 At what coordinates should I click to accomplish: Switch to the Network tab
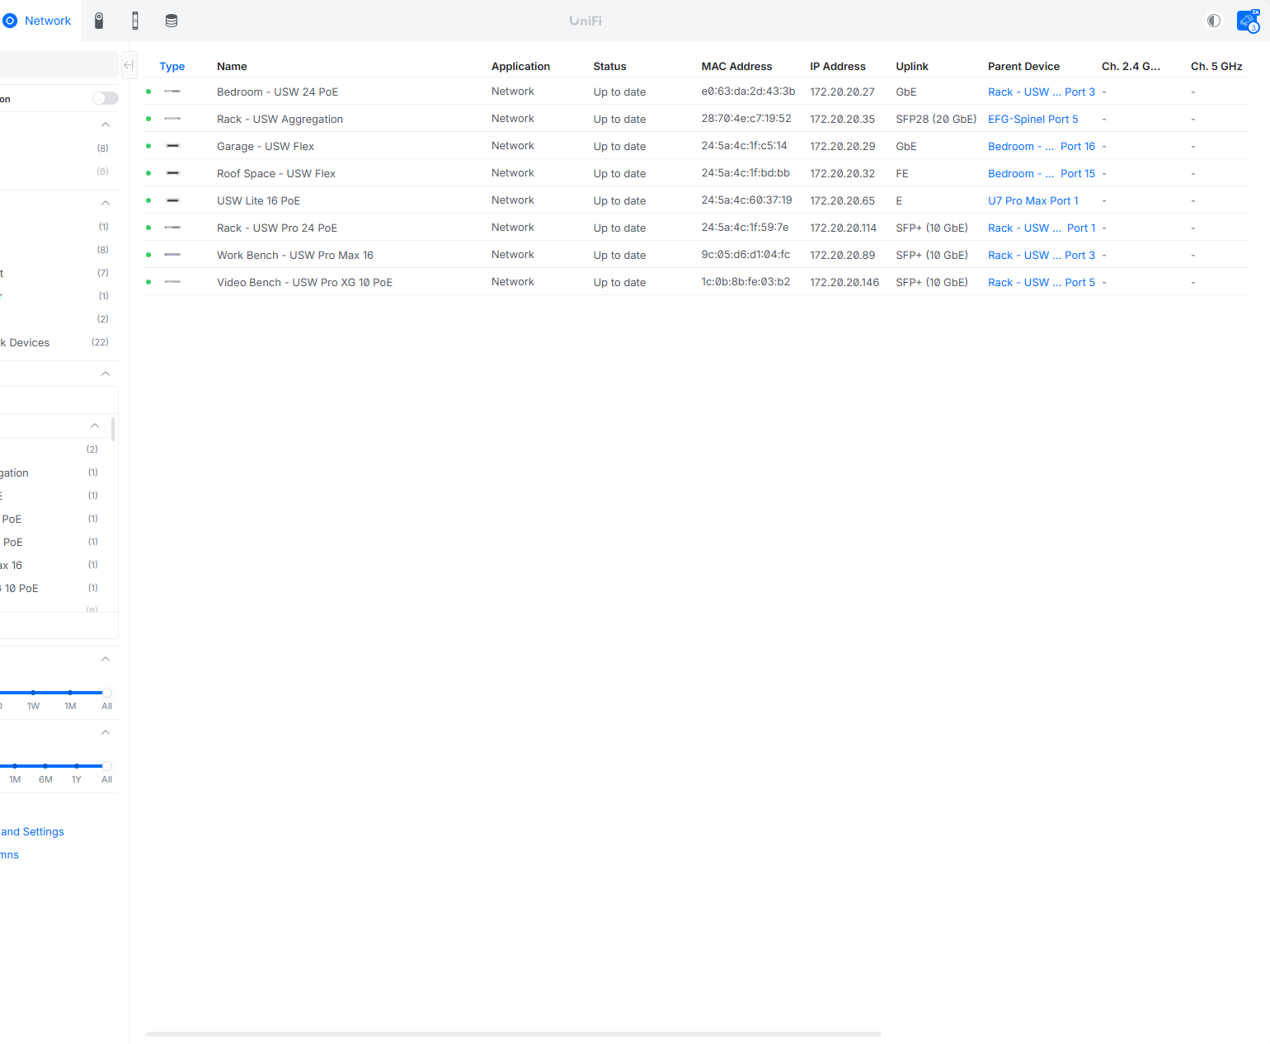point(40,21)
